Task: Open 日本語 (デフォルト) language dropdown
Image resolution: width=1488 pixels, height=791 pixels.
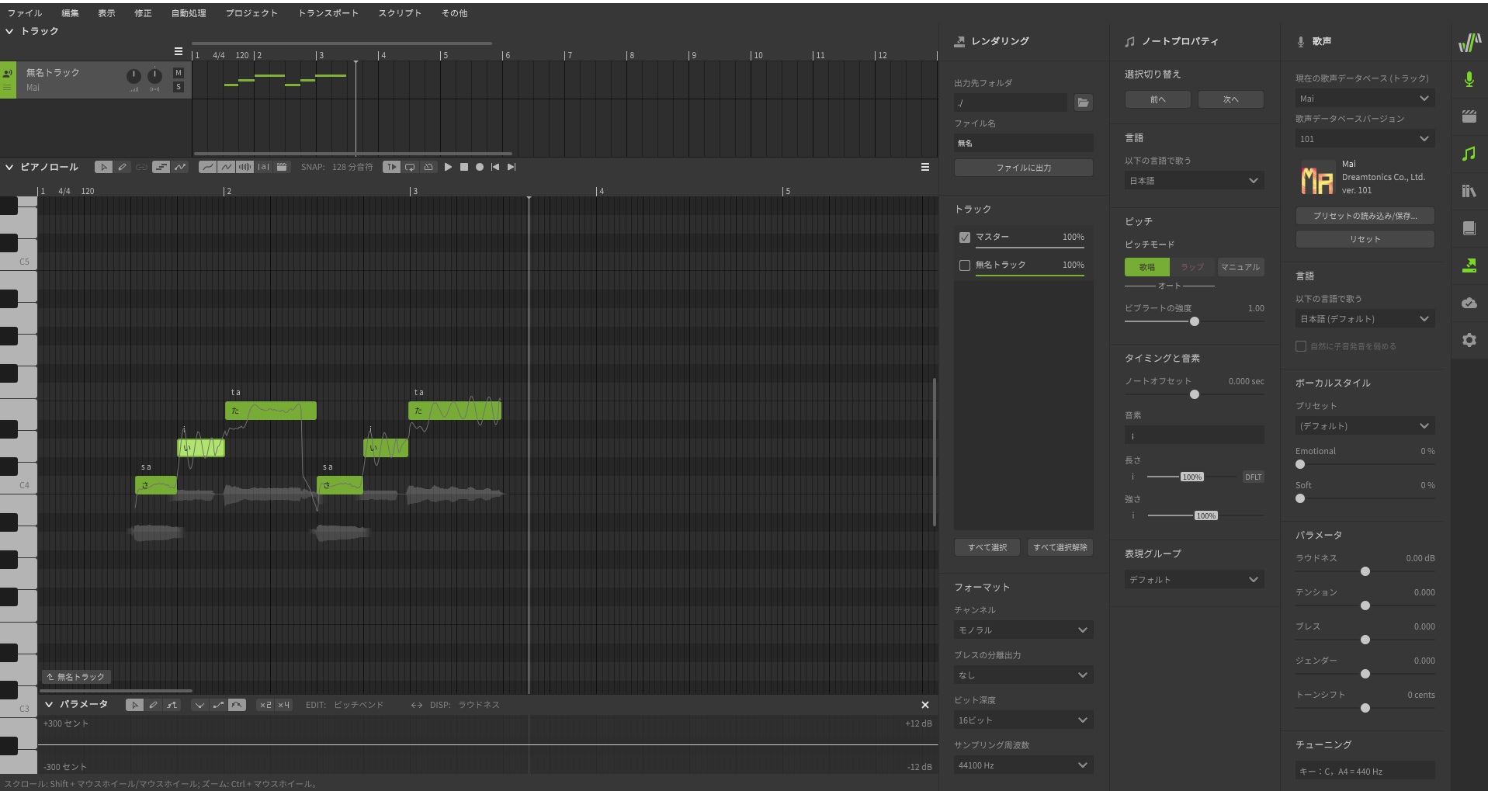Action: point(1365,319)
